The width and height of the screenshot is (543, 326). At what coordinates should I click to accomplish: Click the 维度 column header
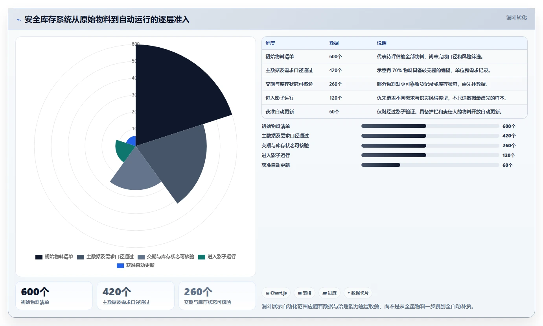pos(270,43)
